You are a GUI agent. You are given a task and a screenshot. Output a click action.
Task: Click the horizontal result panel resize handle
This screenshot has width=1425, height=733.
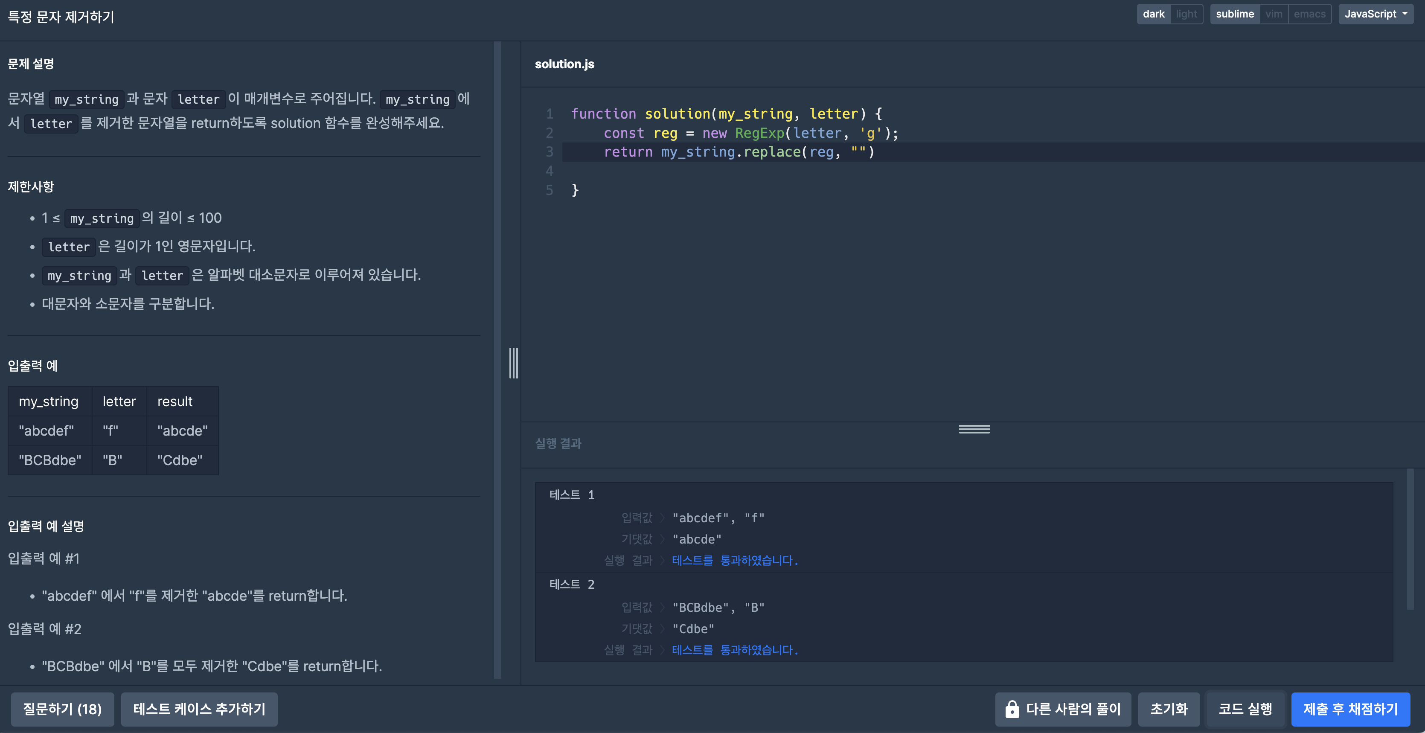coord(974,429)
